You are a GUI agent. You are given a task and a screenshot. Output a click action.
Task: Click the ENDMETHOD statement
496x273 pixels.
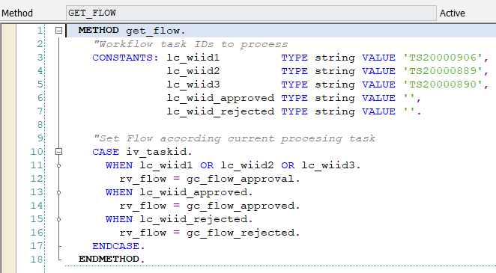[112, 259]
